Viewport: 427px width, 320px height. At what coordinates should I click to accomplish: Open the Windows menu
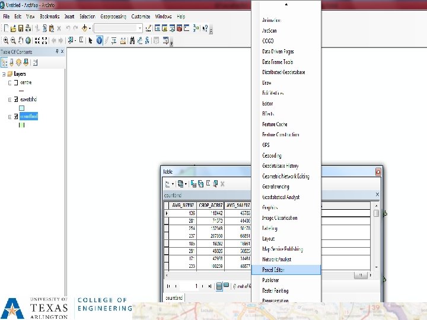[x=163, y=17]
